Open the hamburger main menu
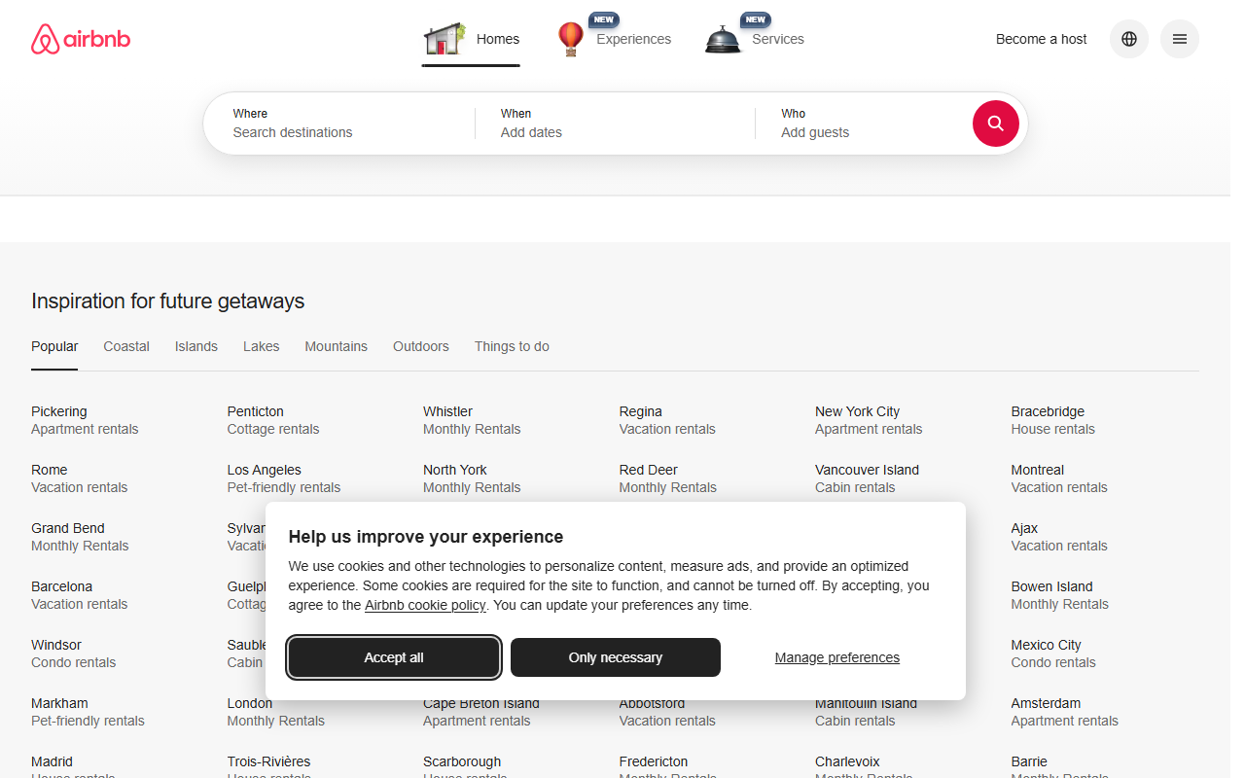Screen dimensions: 1245x778 tap(1179, 39)
